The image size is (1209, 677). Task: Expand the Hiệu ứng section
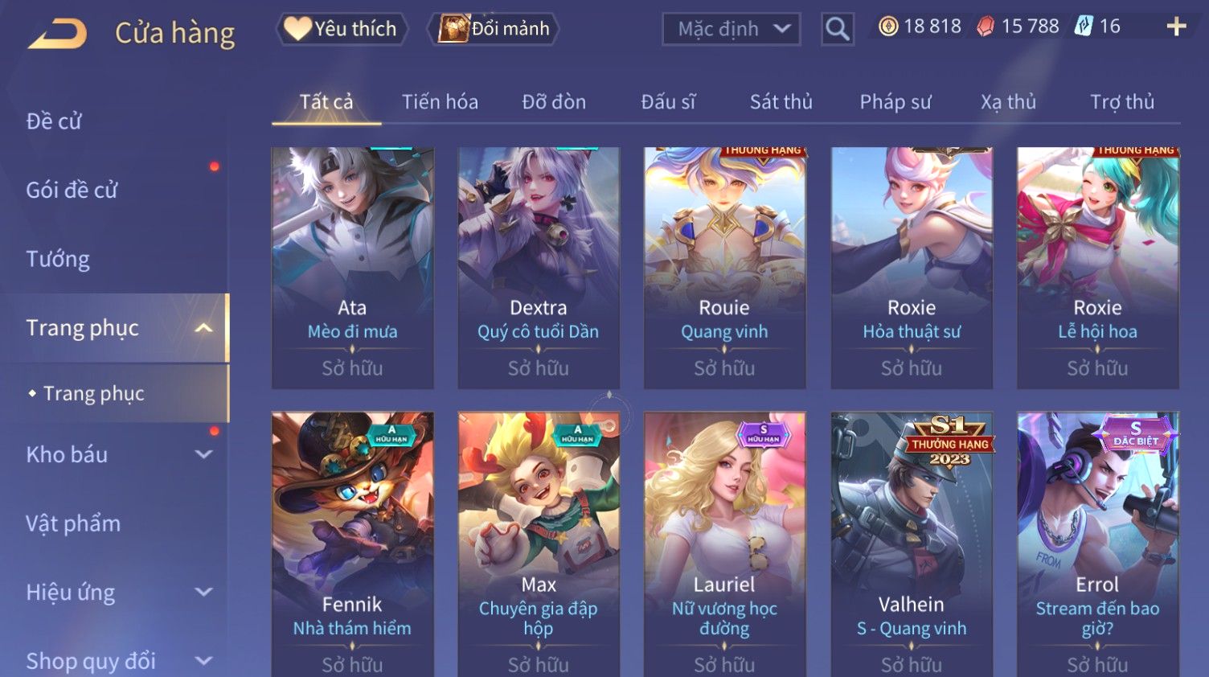(204, 593)
